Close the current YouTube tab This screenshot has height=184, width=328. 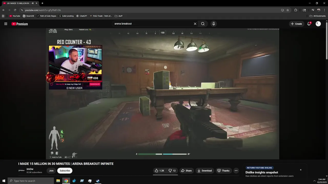pyautogui.click(x=36, y=3)
